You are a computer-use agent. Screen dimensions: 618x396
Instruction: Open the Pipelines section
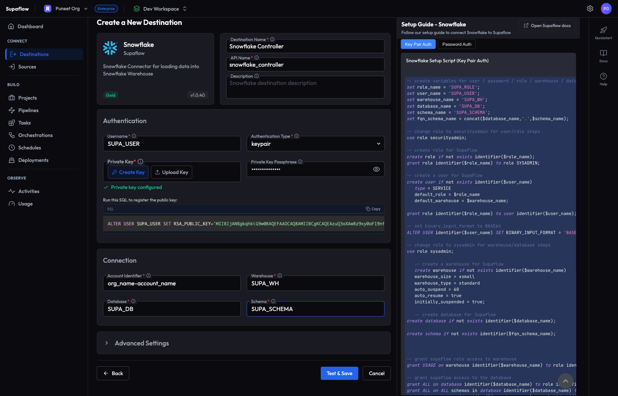point(28,110)
